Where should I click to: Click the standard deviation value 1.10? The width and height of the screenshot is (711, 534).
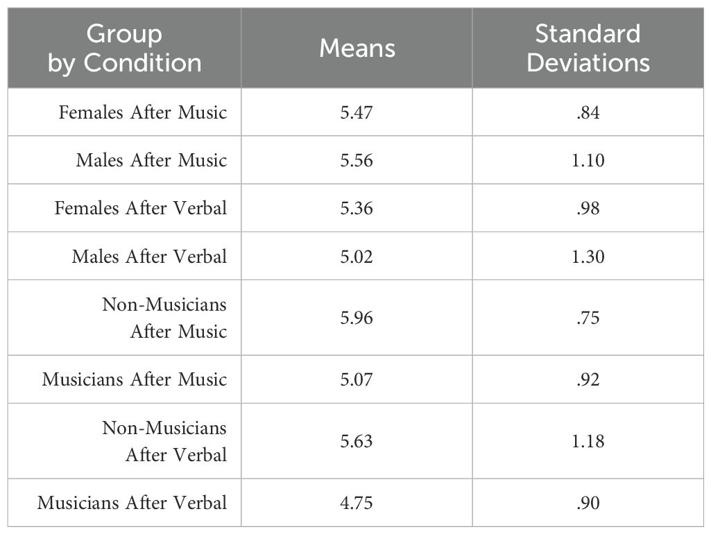[588, 160]
